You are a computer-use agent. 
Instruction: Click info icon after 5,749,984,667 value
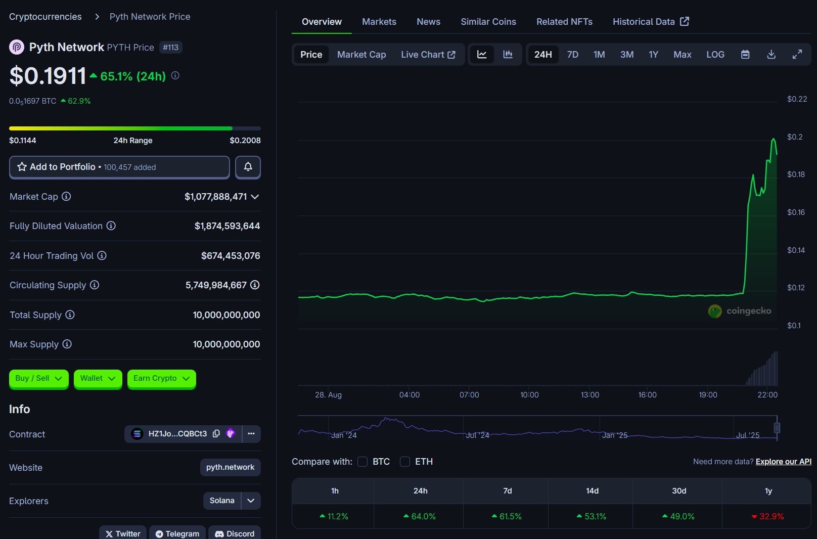(255, 285)
